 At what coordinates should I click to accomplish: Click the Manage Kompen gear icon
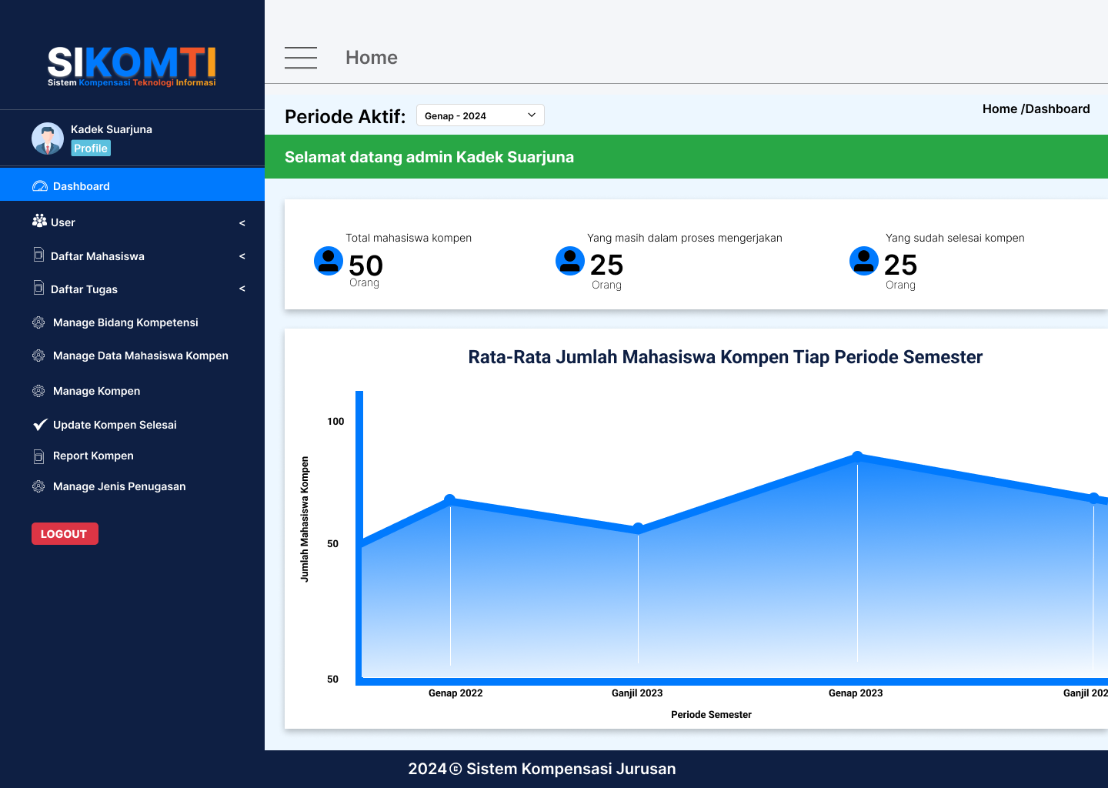coord(38,391)
